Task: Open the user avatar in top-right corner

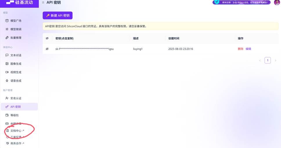Action: click(x=276, y=3)
